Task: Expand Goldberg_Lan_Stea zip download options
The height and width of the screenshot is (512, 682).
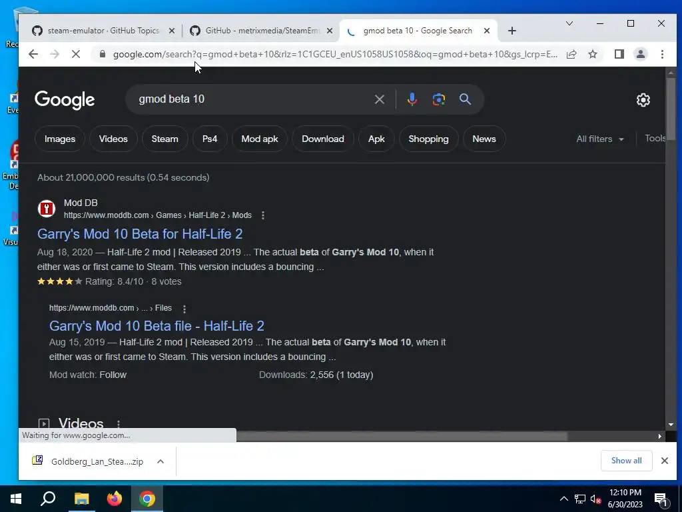Action: coord(161,461)
